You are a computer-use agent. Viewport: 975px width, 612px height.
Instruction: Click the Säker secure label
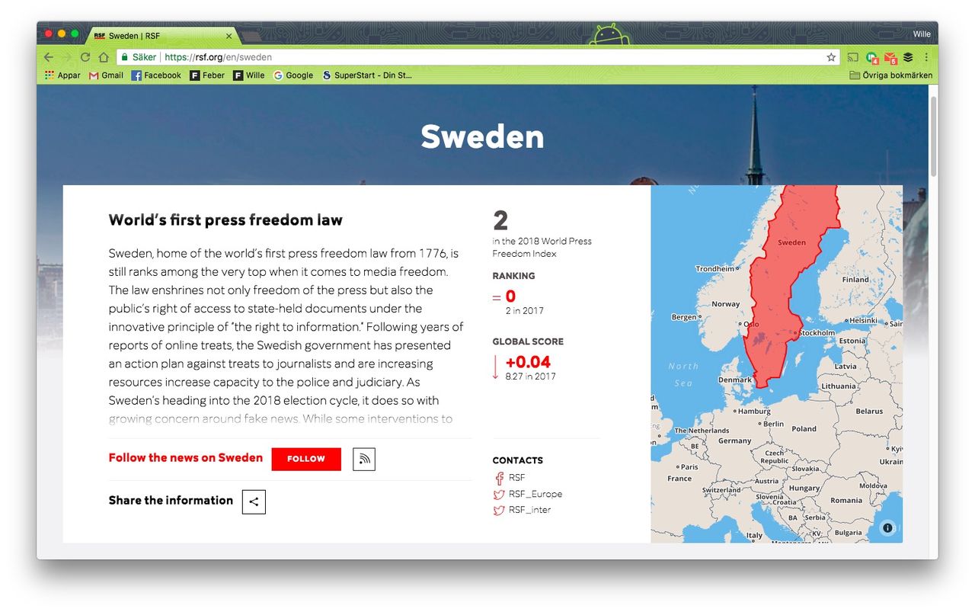pyautogui.click(x=144, y=57)
